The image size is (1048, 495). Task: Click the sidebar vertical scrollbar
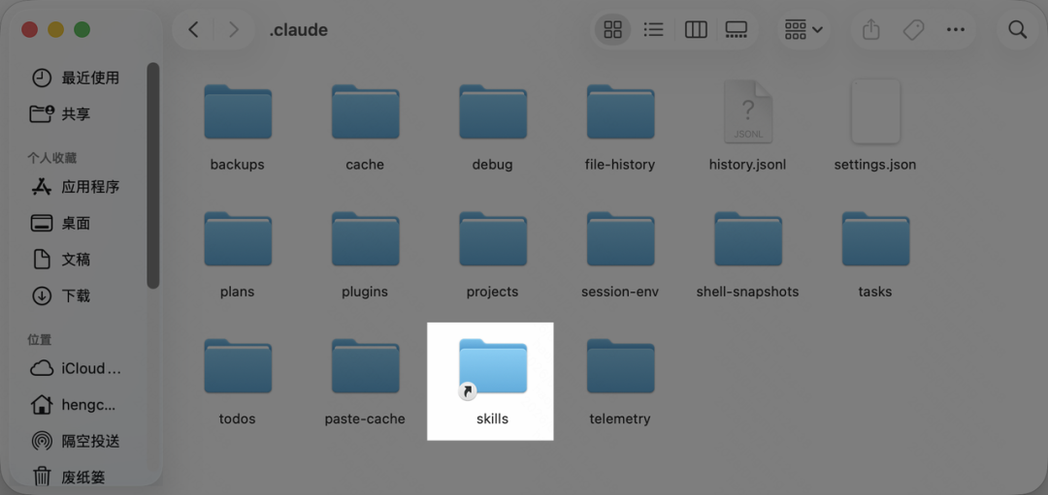click(x=153, y=174)
